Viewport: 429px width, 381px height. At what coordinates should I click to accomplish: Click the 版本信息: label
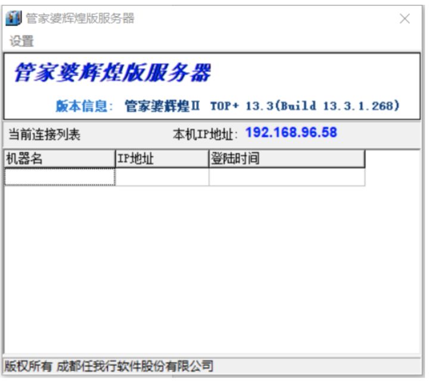click(x=84, y=106)
